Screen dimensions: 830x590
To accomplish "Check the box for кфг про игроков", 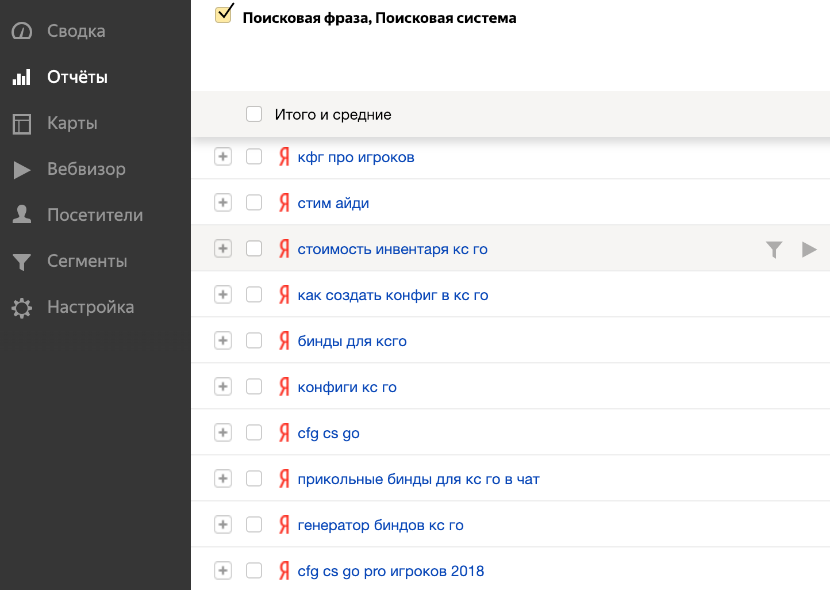I will [254, 156].
